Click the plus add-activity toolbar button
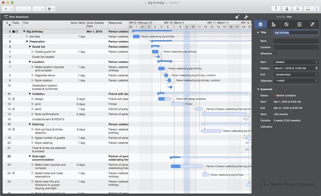321x196 pixels. [6, 9]
